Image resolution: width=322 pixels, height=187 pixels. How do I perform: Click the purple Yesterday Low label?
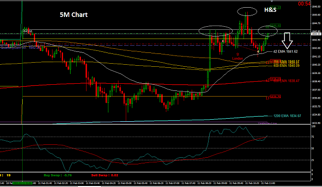coord(267,123)
